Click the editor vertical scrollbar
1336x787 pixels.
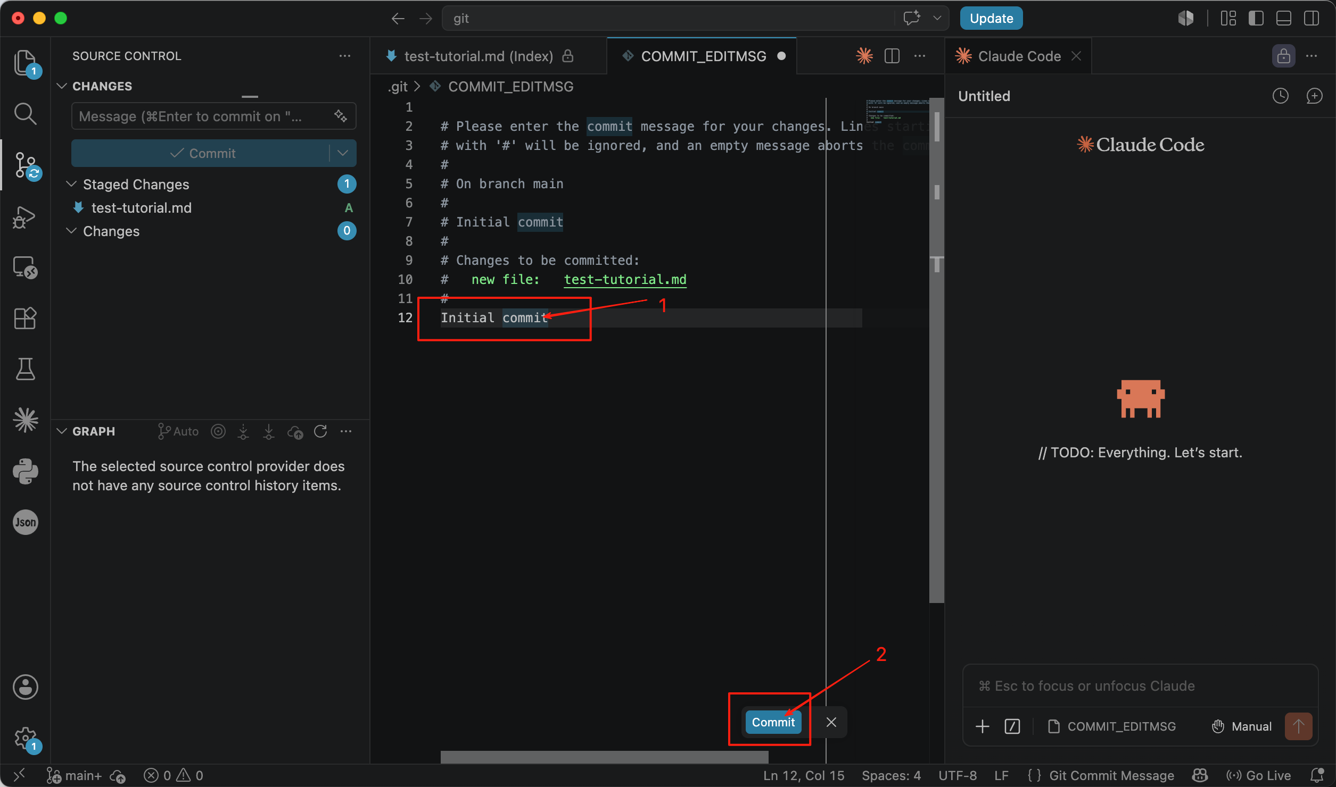[x=937, y=351]
